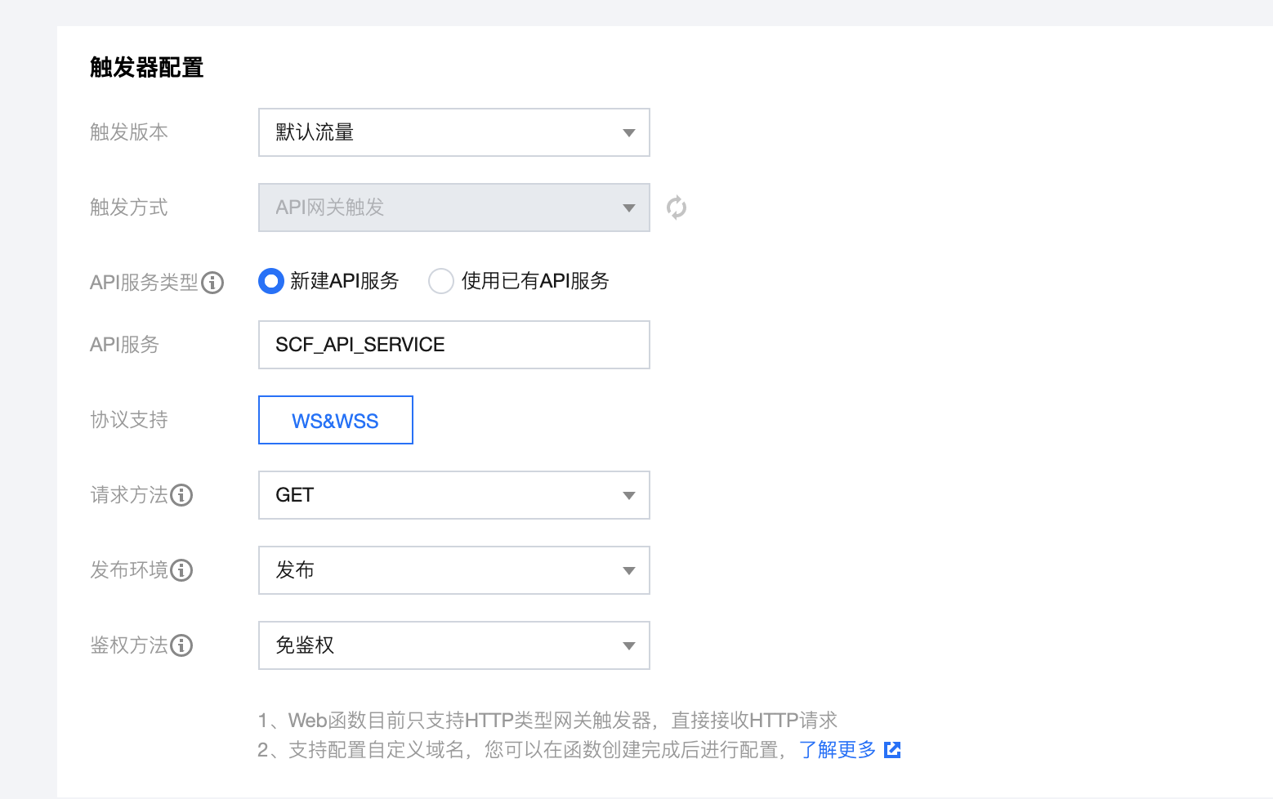Select the 新建API服务 radio button

(270, 281)
